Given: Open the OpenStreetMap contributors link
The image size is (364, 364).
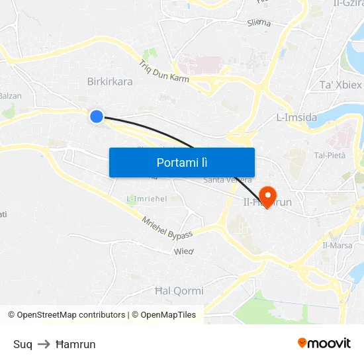Looking at the screenshot, I should tap(66, 315).
